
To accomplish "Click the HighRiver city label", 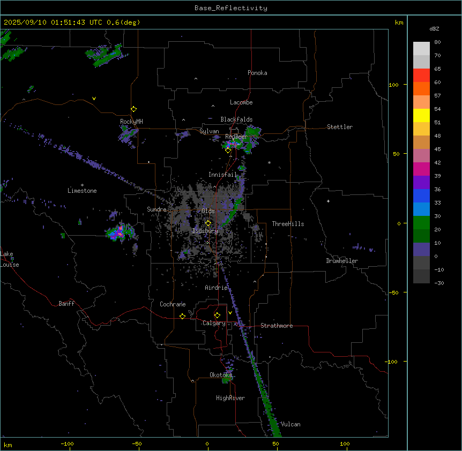I will pyautogui.click(x=230, y=398).
